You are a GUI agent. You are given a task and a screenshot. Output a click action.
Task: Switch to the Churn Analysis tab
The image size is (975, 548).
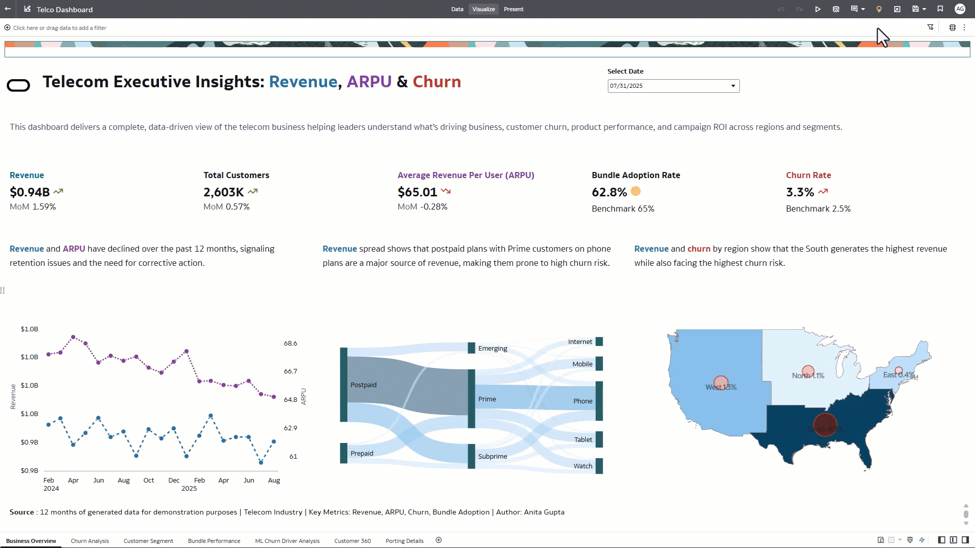pyautogui.click(x=89, y=541)
